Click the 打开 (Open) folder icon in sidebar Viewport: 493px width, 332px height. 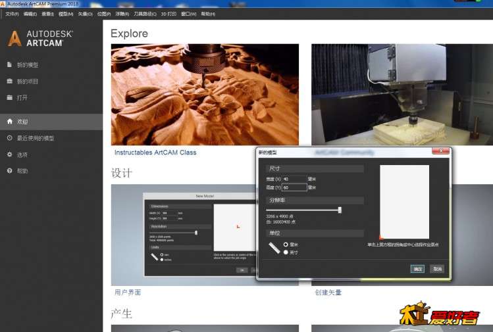coord(9,97)
